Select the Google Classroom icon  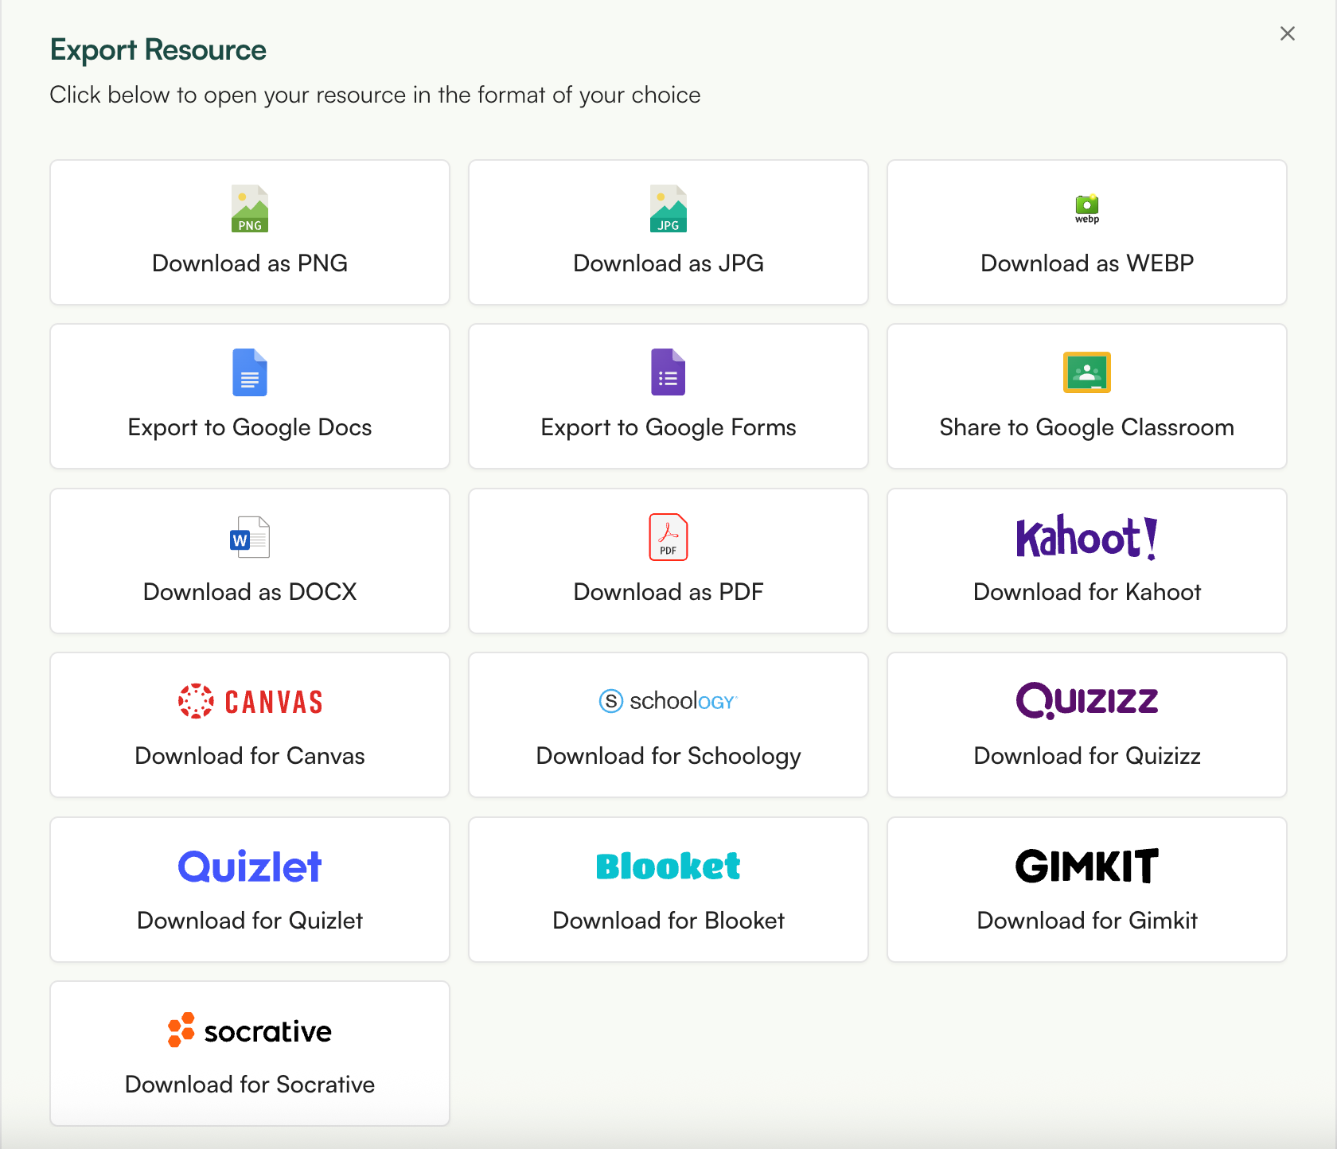(1086, 372)
